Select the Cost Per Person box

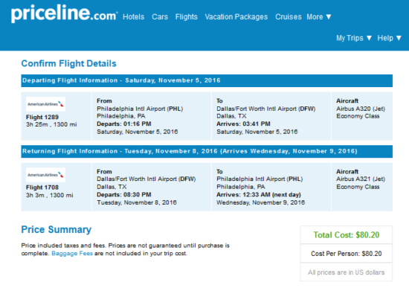point(346,254)
